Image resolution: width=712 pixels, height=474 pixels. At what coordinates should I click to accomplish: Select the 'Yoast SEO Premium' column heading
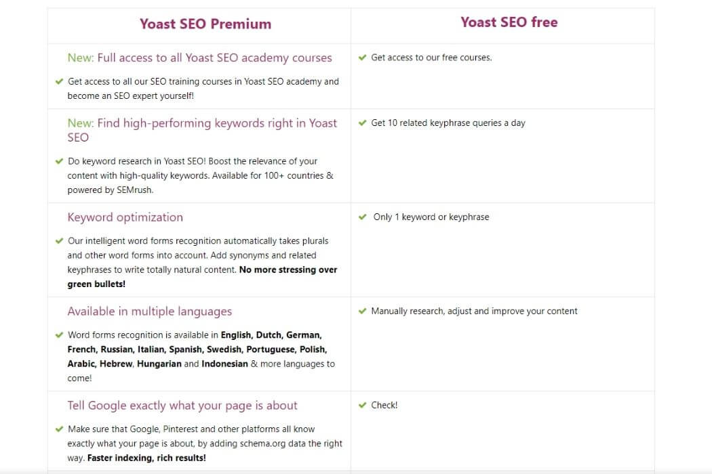tap(205, 24)
